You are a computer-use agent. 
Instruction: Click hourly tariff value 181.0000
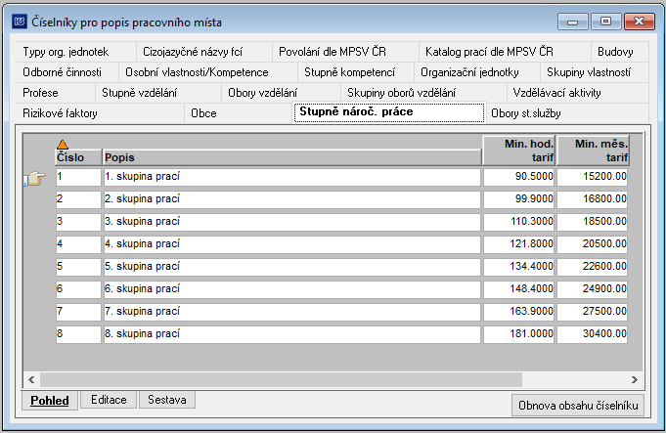518,334
